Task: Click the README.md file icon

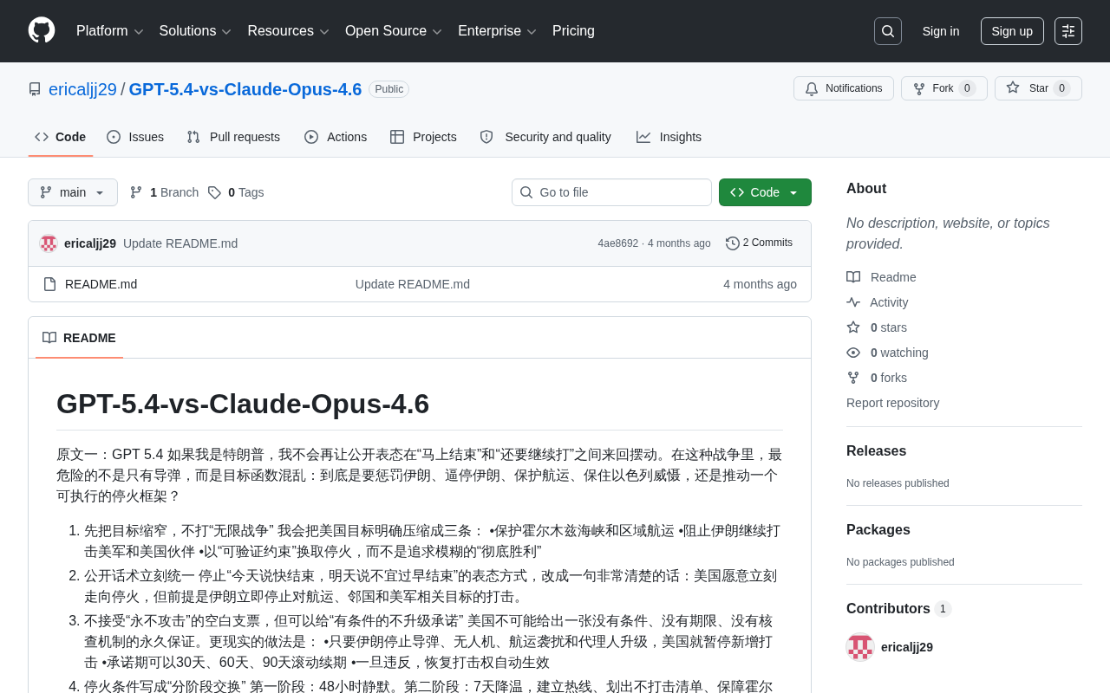Action: pos(49,284)
